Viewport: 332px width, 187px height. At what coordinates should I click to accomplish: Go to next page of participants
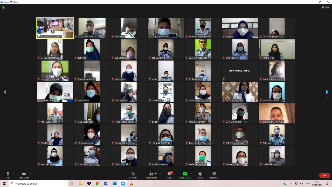point(327,92)
